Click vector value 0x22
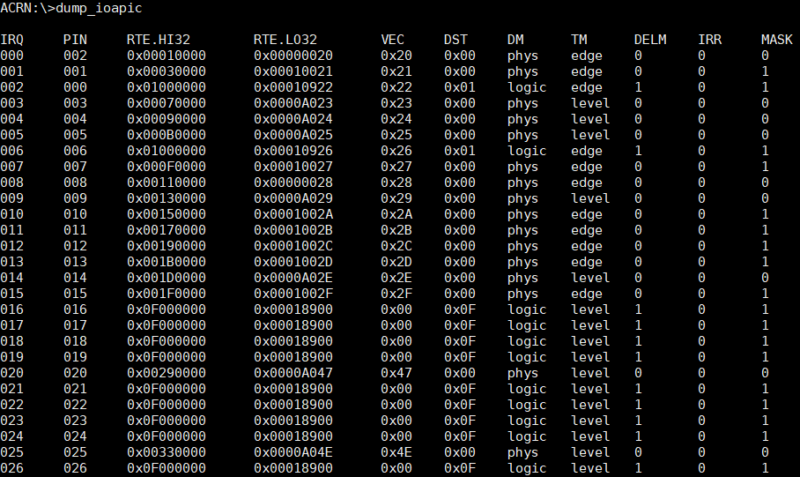 point(396,87)
